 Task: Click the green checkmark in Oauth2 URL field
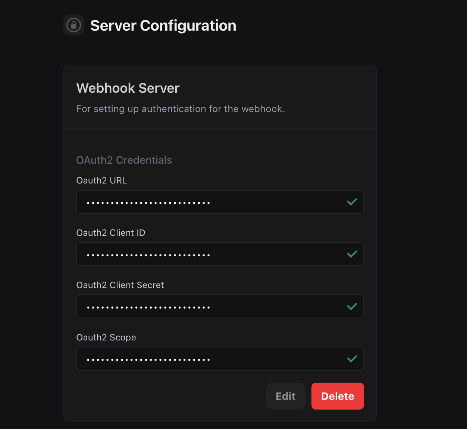[352, 202]
